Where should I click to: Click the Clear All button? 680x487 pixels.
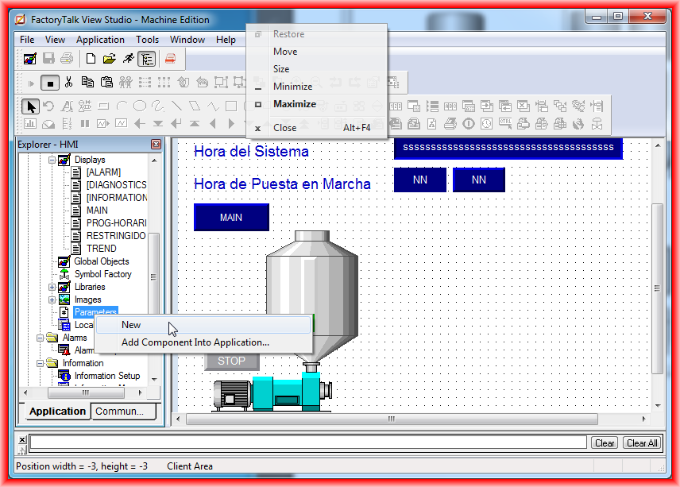tap(641, 443)
